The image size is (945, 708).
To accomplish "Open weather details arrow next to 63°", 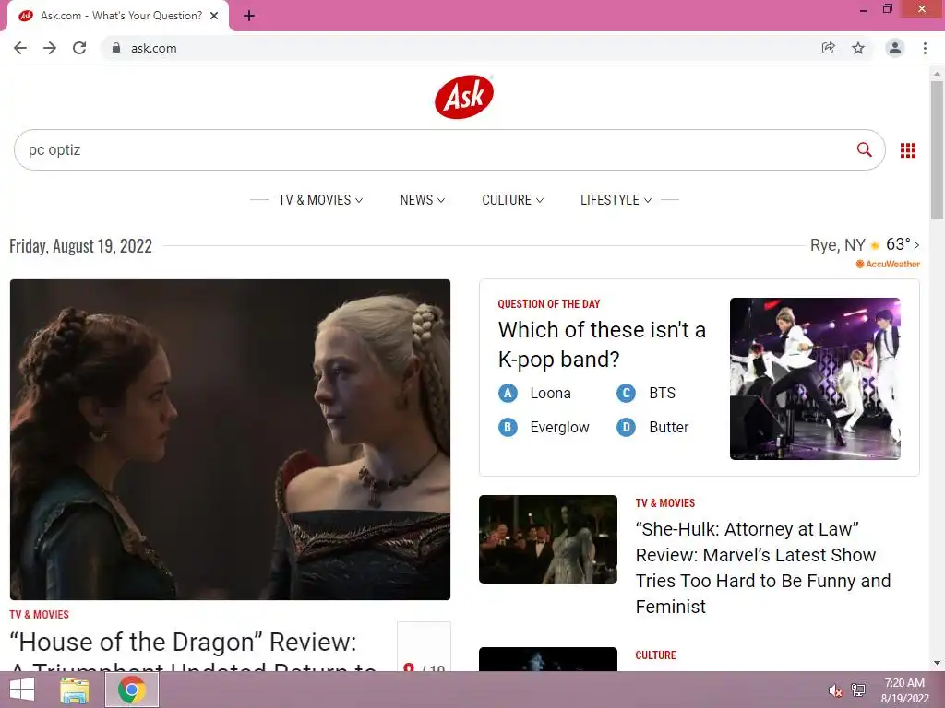I will click(x=916, y=245).
